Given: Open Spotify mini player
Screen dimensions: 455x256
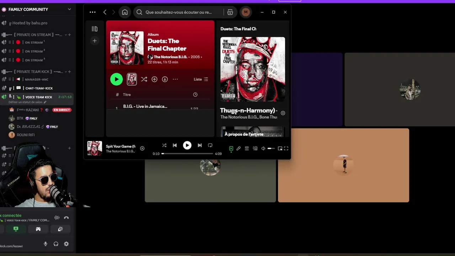Looking at the screenshot, I should pyautogui.click(x=280, y=149).
